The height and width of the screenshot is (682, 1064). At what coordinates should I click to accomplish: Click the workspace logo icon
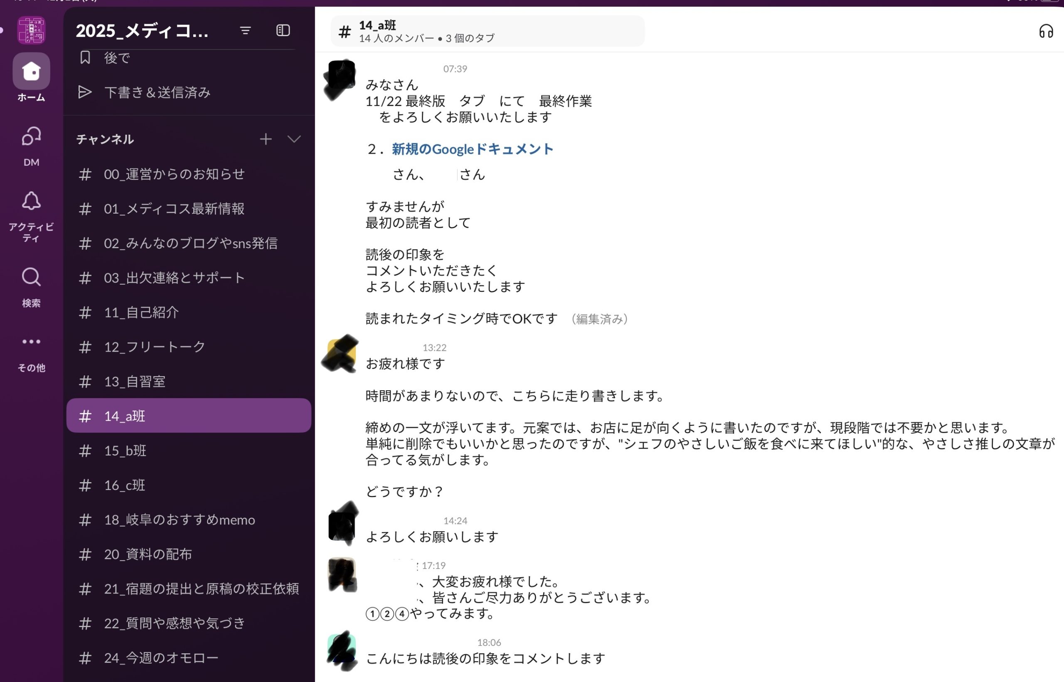pos(31,30)
